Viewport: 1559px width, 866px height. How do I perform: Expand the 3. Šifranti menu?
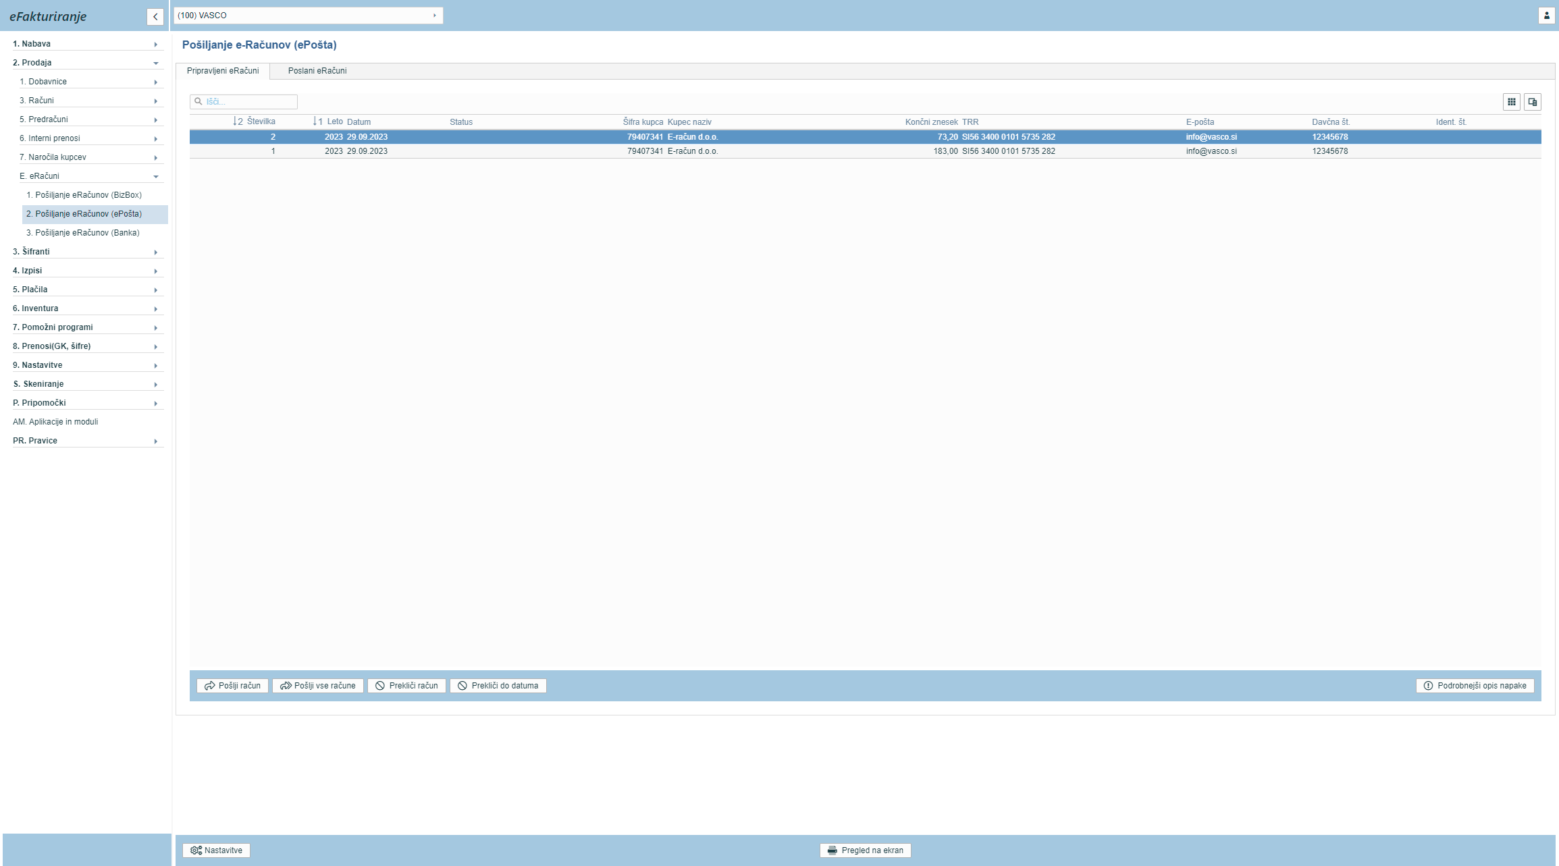[88, 252]
